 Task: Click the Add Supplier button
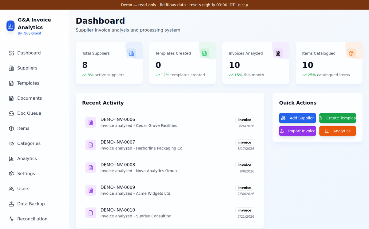(297, 118)
